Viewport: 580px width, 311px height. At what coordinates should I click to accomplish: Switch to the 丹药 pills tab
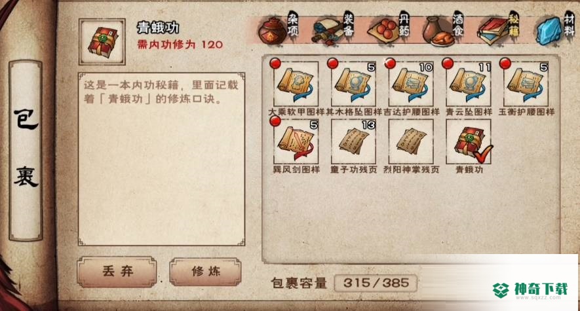pos(389,29)
